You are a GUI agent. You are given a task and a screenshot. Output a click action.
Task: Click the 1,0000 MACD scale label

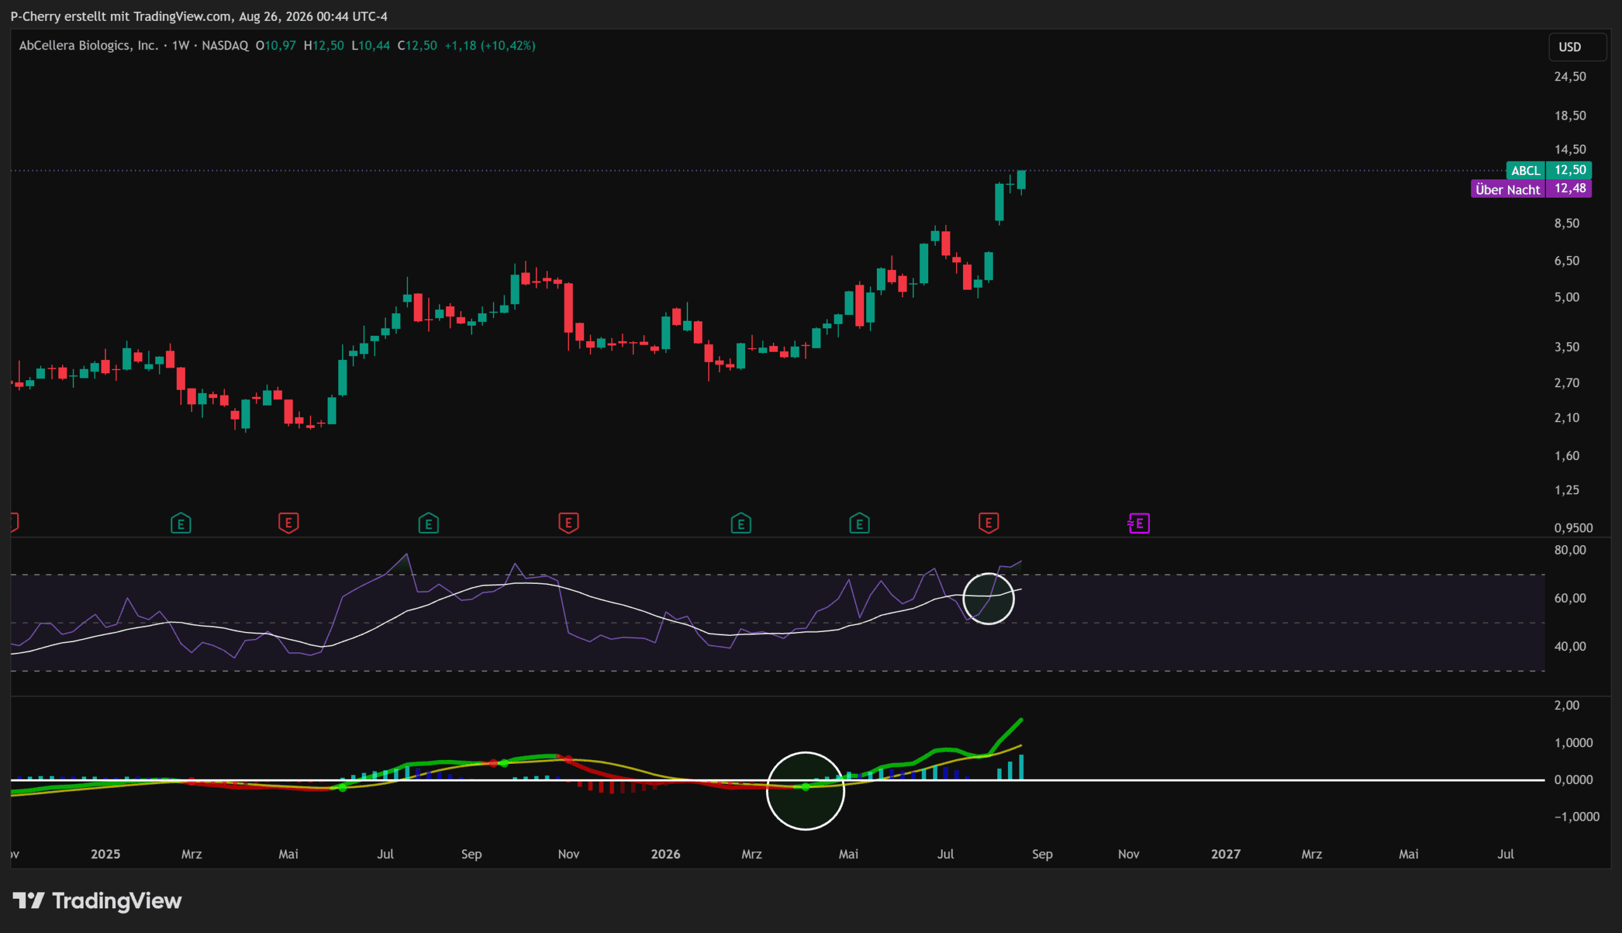coord(1573,743)
